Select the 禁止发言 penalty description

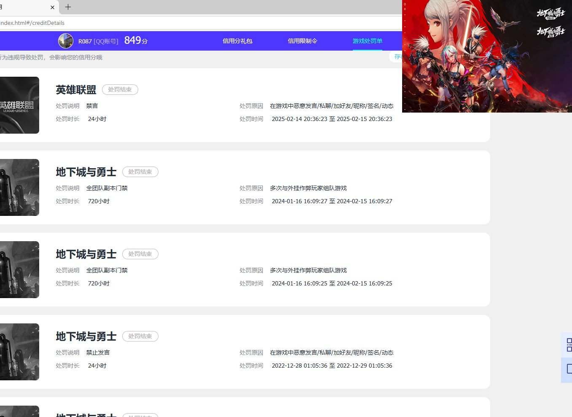pos(98,352)
